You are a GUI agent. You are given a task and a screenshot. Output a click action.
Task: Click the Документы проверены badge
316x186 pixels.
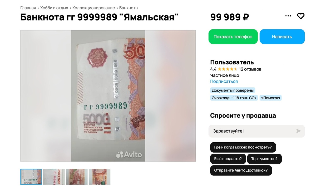233,91
